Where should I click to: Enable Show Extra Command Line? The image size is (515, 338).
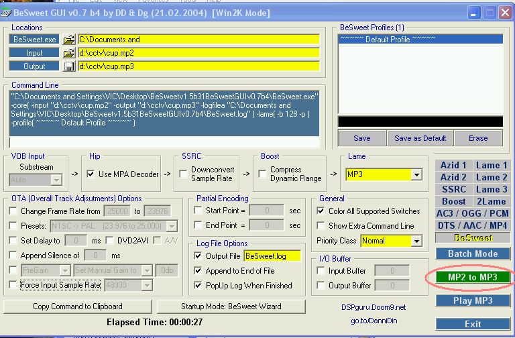(321, 225)
